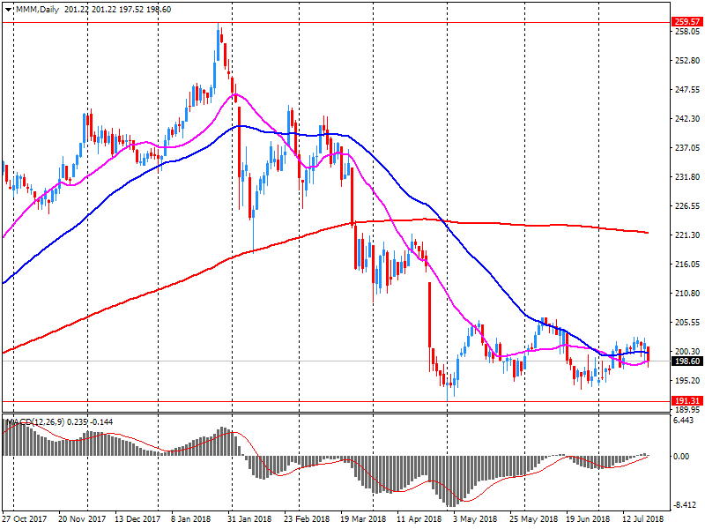Click the 200.30 price axis value
Image resolution: width=705 pixels, height=529 pixels.
pyautogui.click(x=687, y=351)
